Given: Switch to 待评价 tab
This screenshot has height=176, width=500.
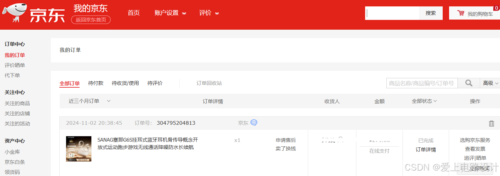Looking at the screenshot, I should [155, 83].
